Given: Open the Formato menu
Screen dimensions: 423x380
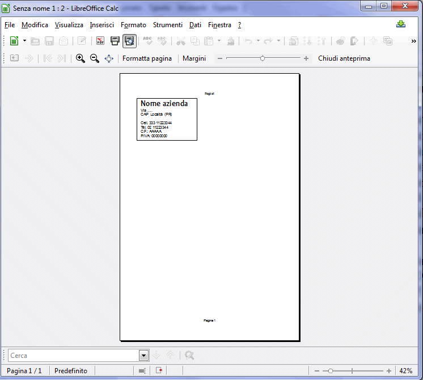Looking at the screenshot, I should [134, 25].
